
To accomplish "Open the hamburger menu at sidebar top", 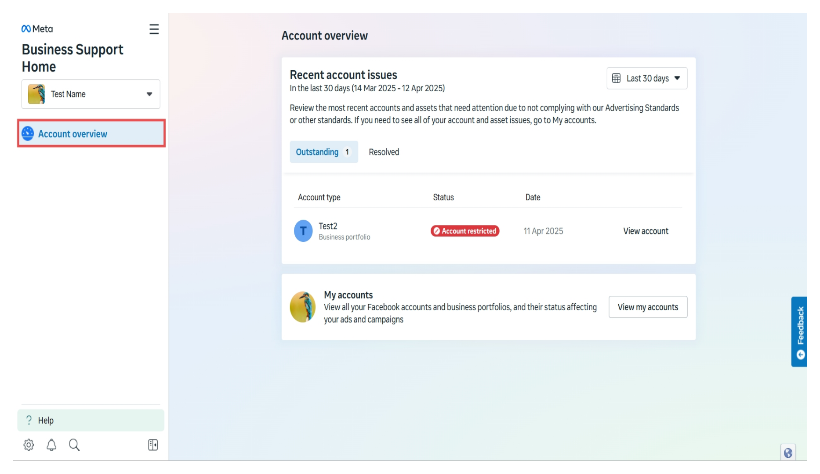I will (154, 29).
